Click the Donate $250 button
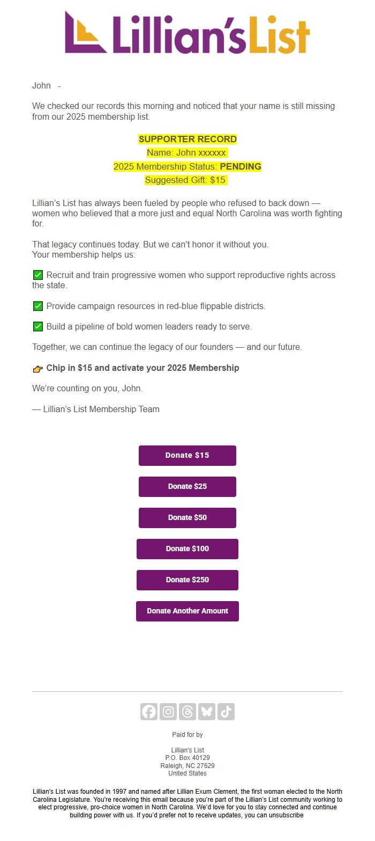This screenshot has width=375, height=841. point(187,580)
